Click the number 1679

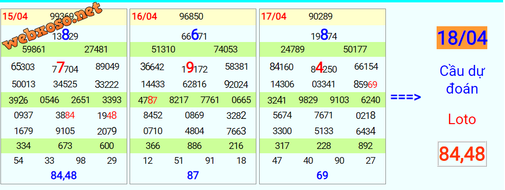coord(23,131)
